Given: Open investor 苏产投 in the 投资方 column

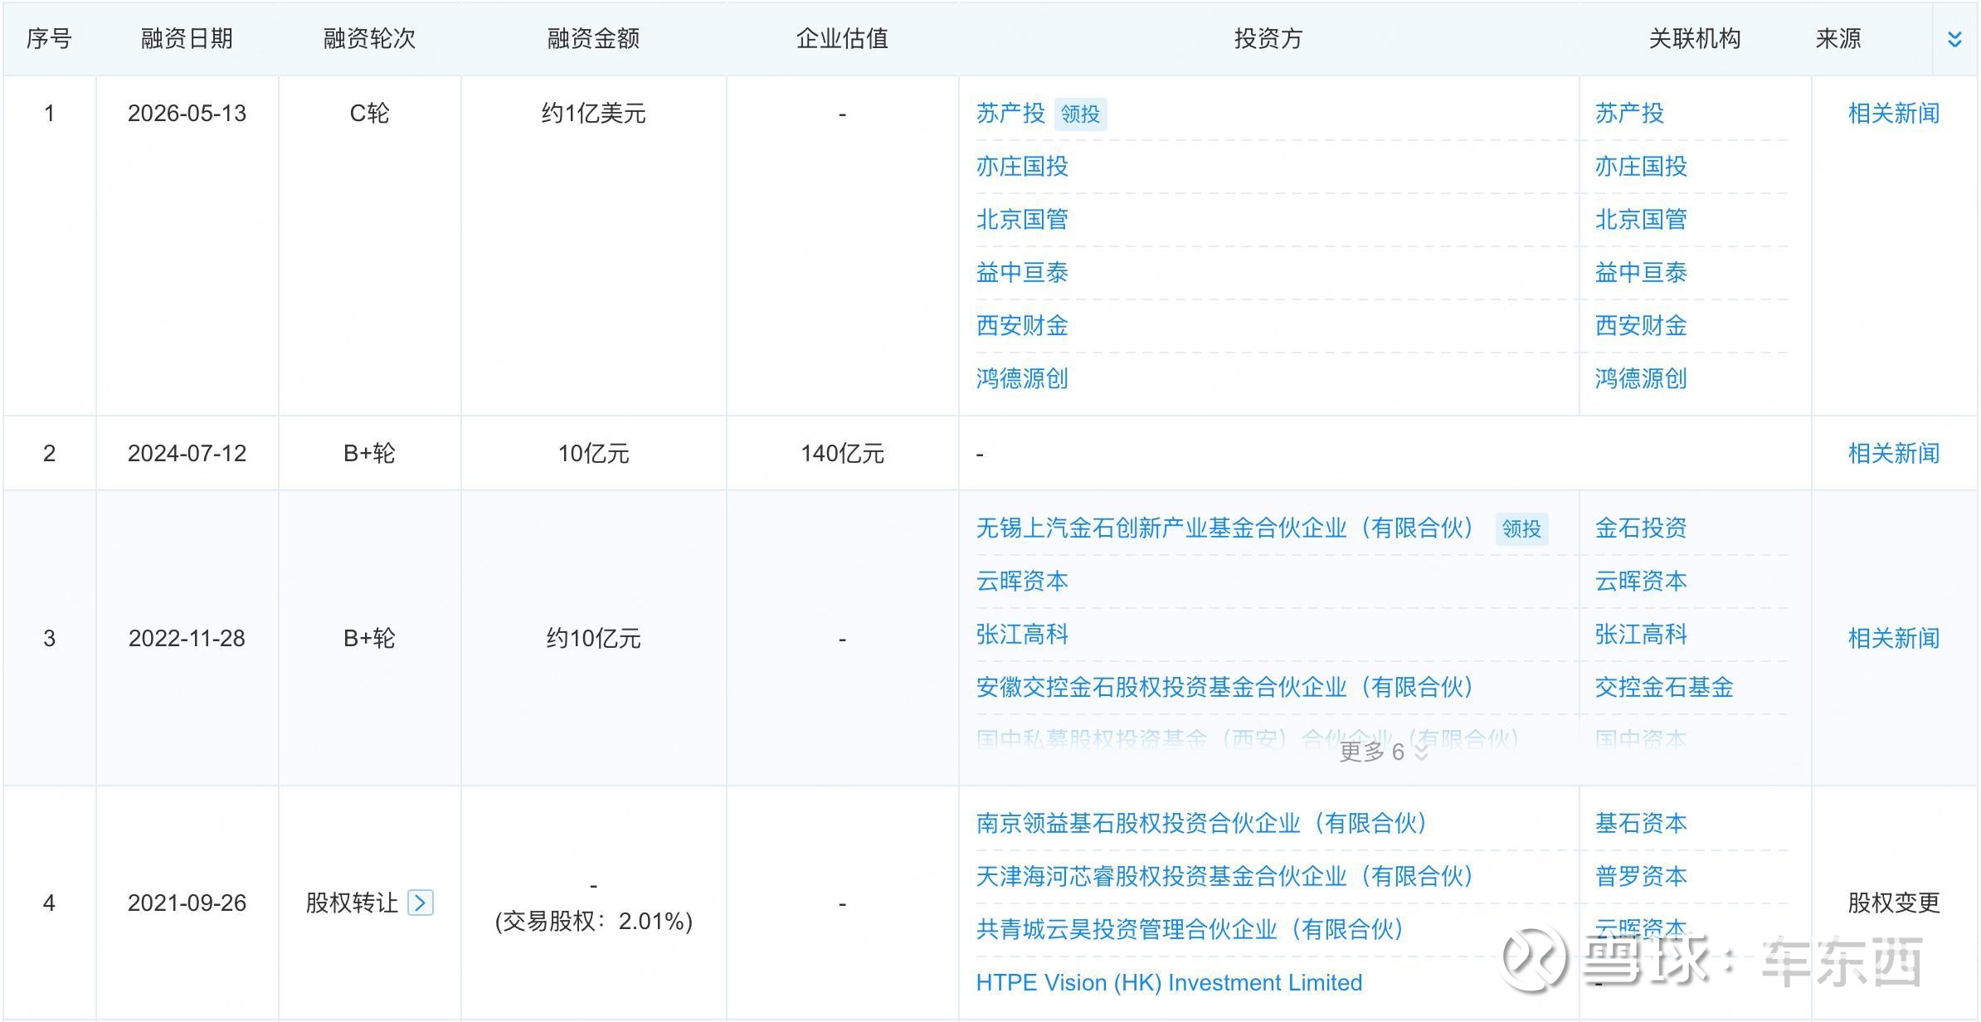Looking at the screenshot, I should (x=1010, y=114).
